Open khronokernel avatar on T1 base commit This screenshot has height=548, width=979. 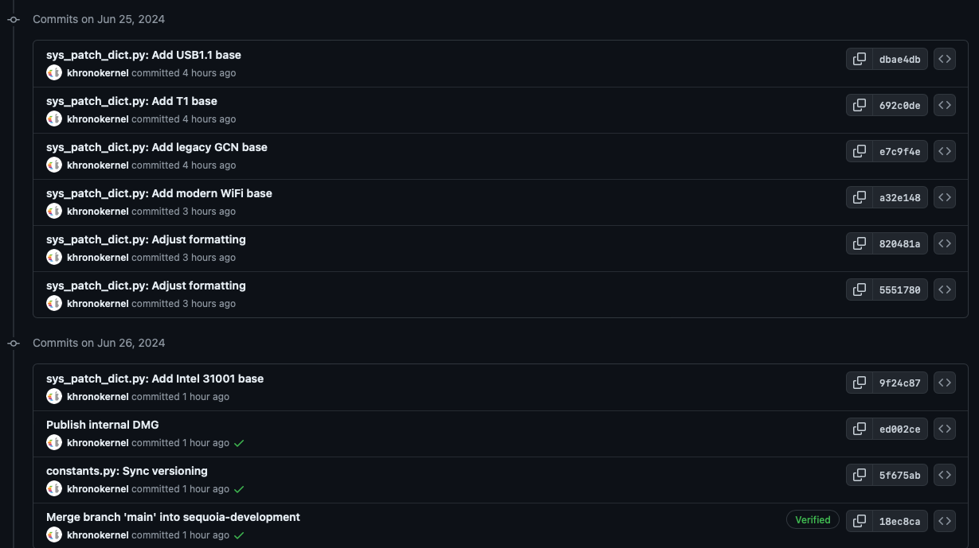(54, 119)
